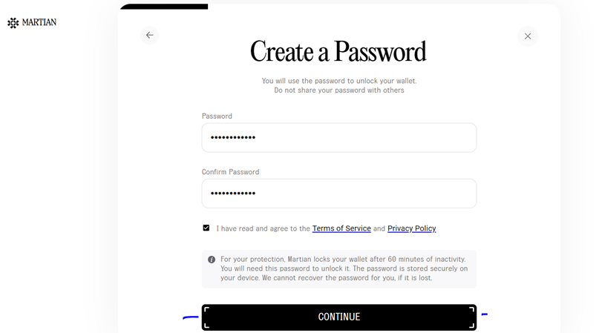This screenshot has width=602, height=333.
Task: Click the 'Do not share your password' subtitle
Action: (x=339, y=90)
